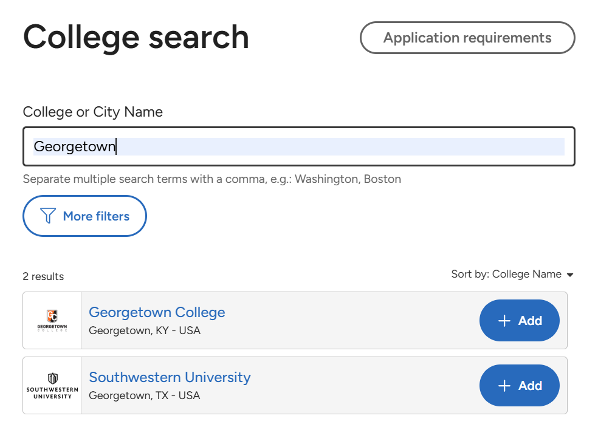
Task: Click the plus icon beside Southwestern University
Action: [504, 386]
